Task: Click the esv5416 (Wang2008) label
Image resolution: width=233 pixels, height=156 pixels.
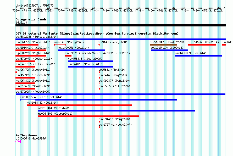Action: point(113,75)
